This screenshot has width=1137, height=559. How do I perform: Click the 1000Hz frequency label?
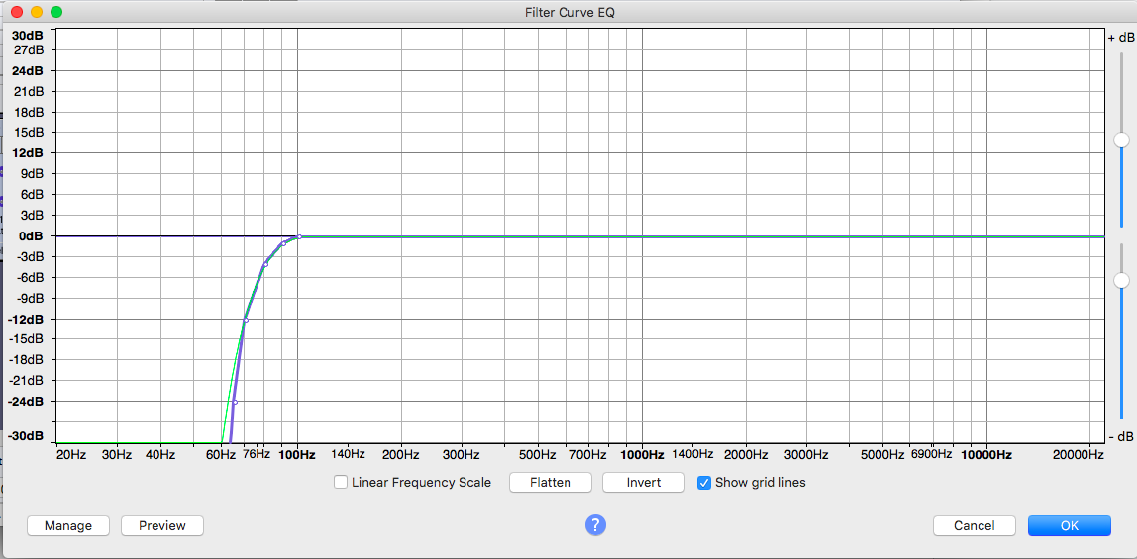pos(641,455)
